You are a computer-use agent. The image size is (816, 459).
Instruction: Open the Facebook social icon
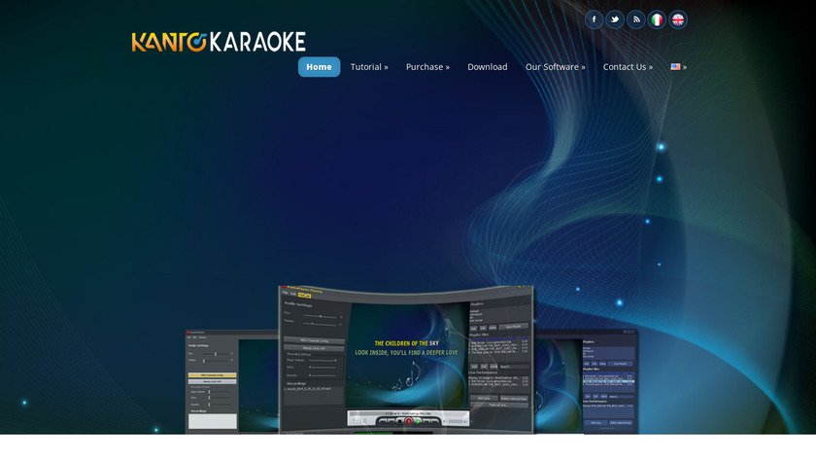(x=594, y=19)
